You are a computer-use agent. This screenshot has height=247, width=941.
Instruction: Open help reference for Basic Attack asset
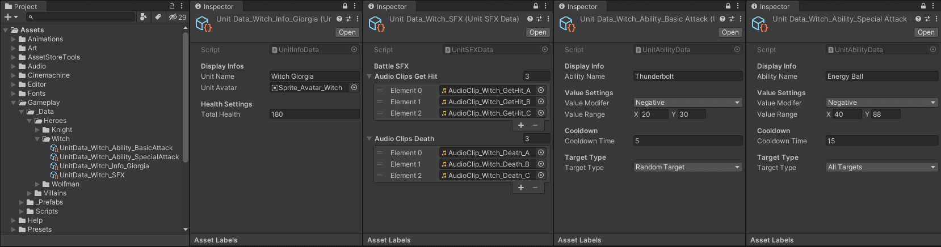[722, 19]
